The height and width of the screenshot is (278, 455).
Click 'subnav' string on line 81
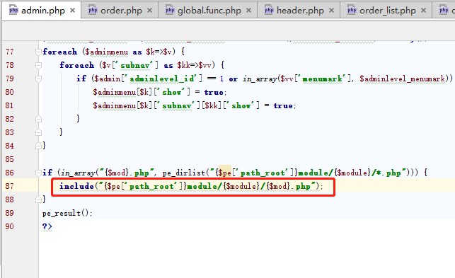pos(177,105)
